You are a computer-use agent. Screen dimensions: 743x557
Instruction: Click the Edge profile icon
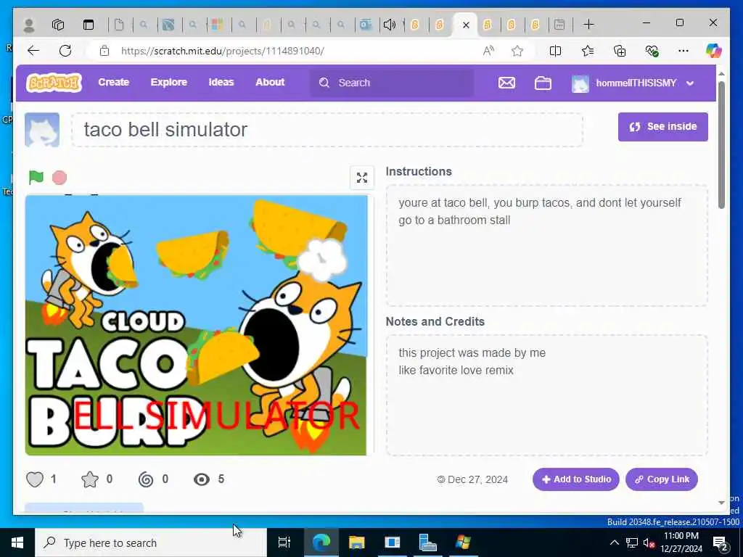click(x=29, y=25)
